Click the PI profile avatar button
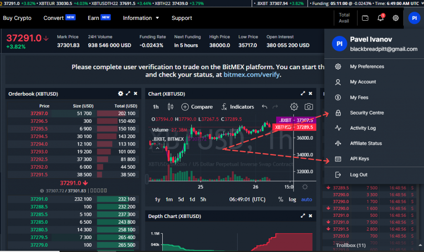The width and height of the screenshot is (424, 252). [x=414, y=18]
